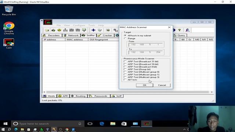Check ARP Test (Broadcast 16-bit)

click(125, 64)
